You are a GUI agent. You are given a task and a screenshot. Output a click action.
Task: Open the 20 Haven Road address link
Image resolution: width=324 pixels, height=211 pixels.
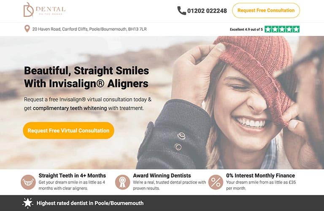pos(89,29)
